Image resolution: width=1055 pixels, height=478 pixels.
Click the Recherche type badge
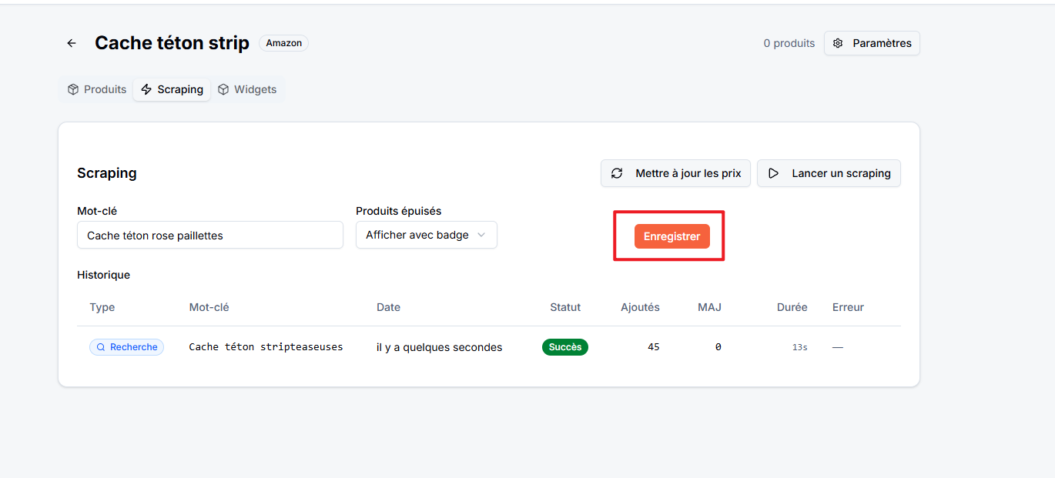(126, 347)
